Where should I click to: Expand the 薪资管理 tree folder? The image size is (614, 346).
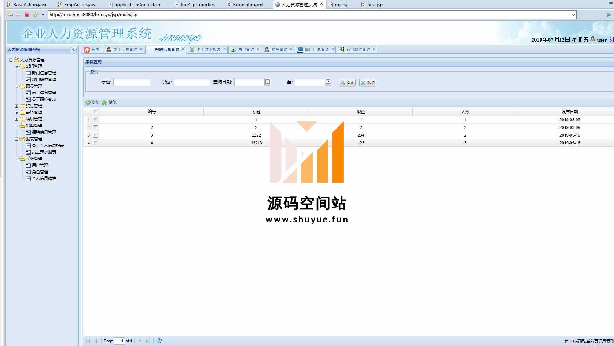click(17, 112)
